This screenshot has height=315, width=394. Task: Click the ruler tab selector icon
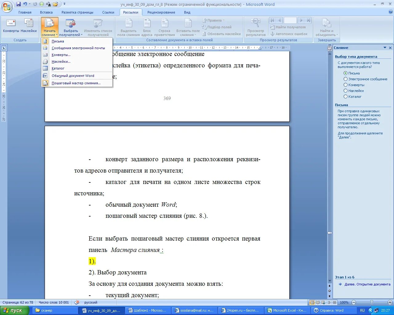click(4, 48)
